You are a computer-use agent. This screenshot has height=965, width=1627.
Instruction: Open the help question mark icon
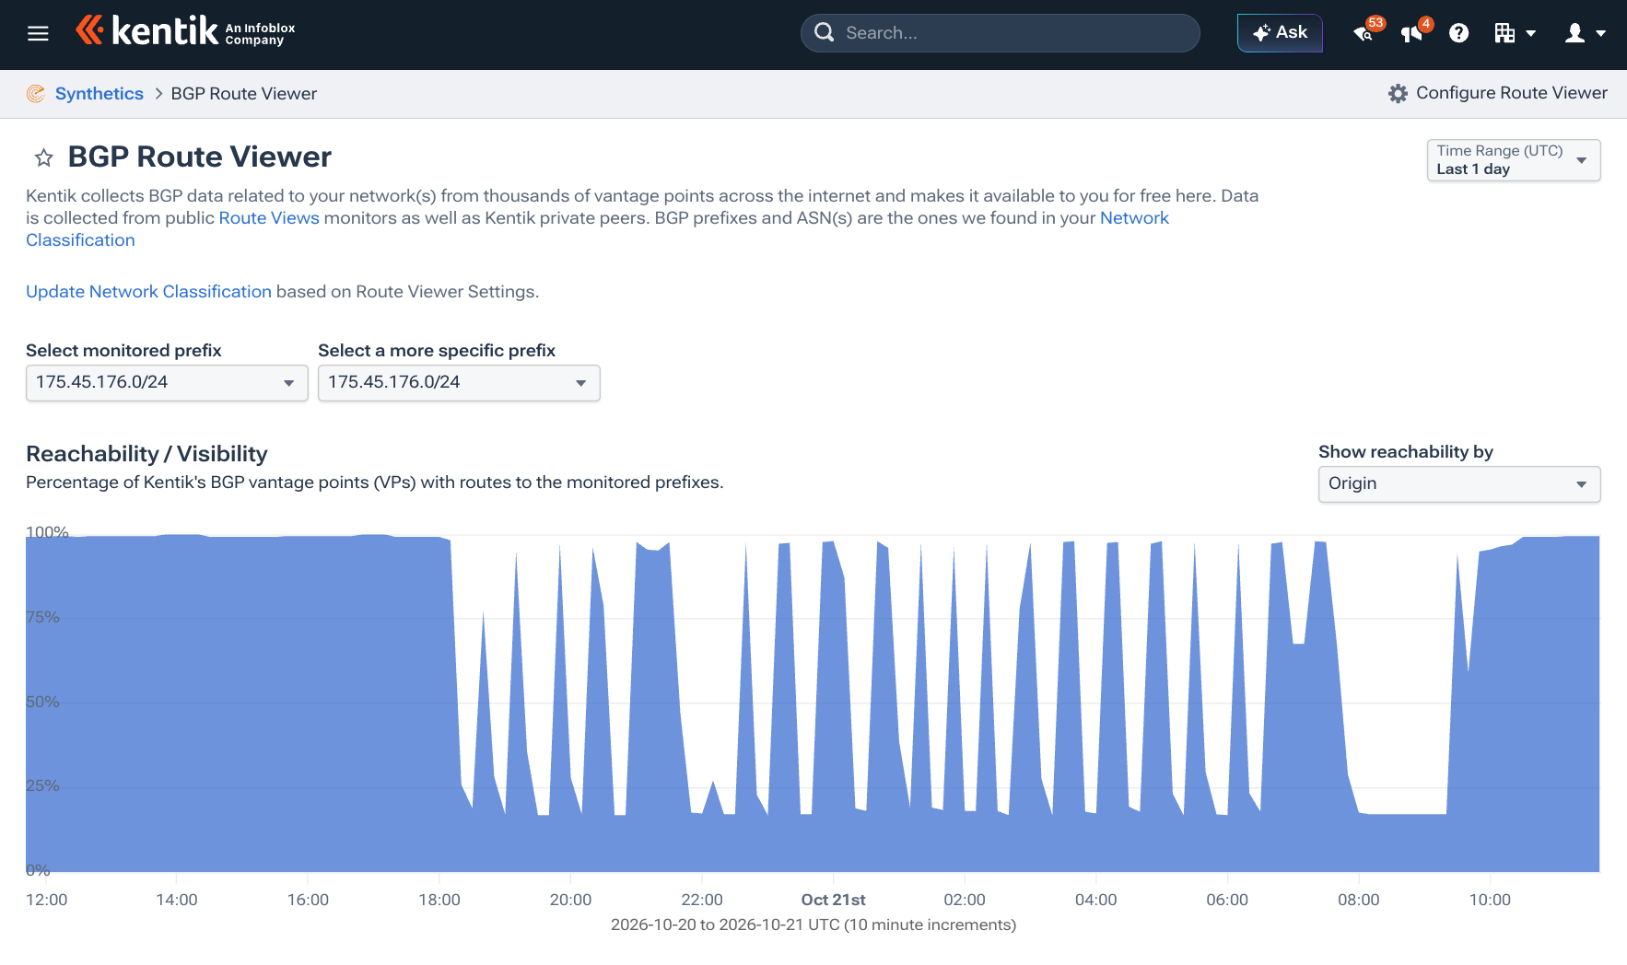(x=1458, y=33)
